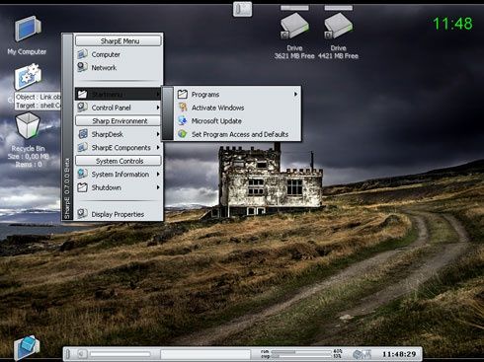Choose Activate Windows from the submenu
Viewport: 484px width, 362px height.
(237, 108)
